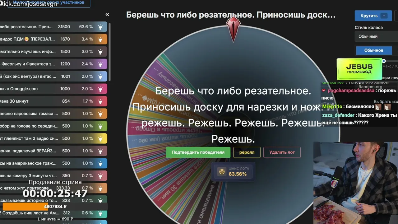The image size is (398, 224).
Task: Click the trophy icon on the ПДМ видос row
Action: [100, 39]
